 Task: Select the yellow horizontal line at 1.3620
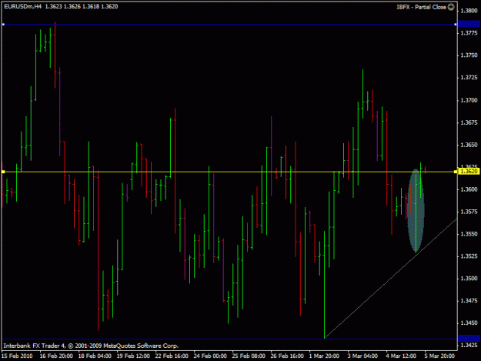click(x=229, y=172)
